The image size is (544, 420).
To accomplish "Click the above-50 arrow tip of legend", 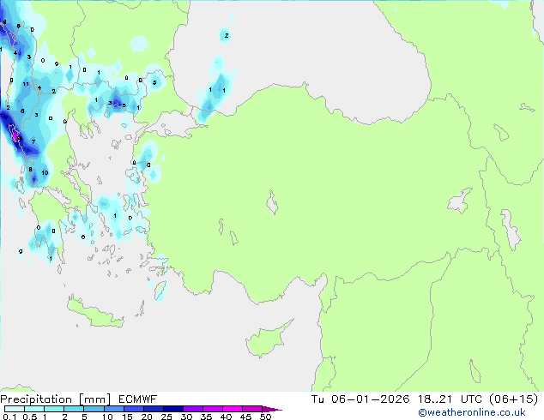I will (272, 409).
